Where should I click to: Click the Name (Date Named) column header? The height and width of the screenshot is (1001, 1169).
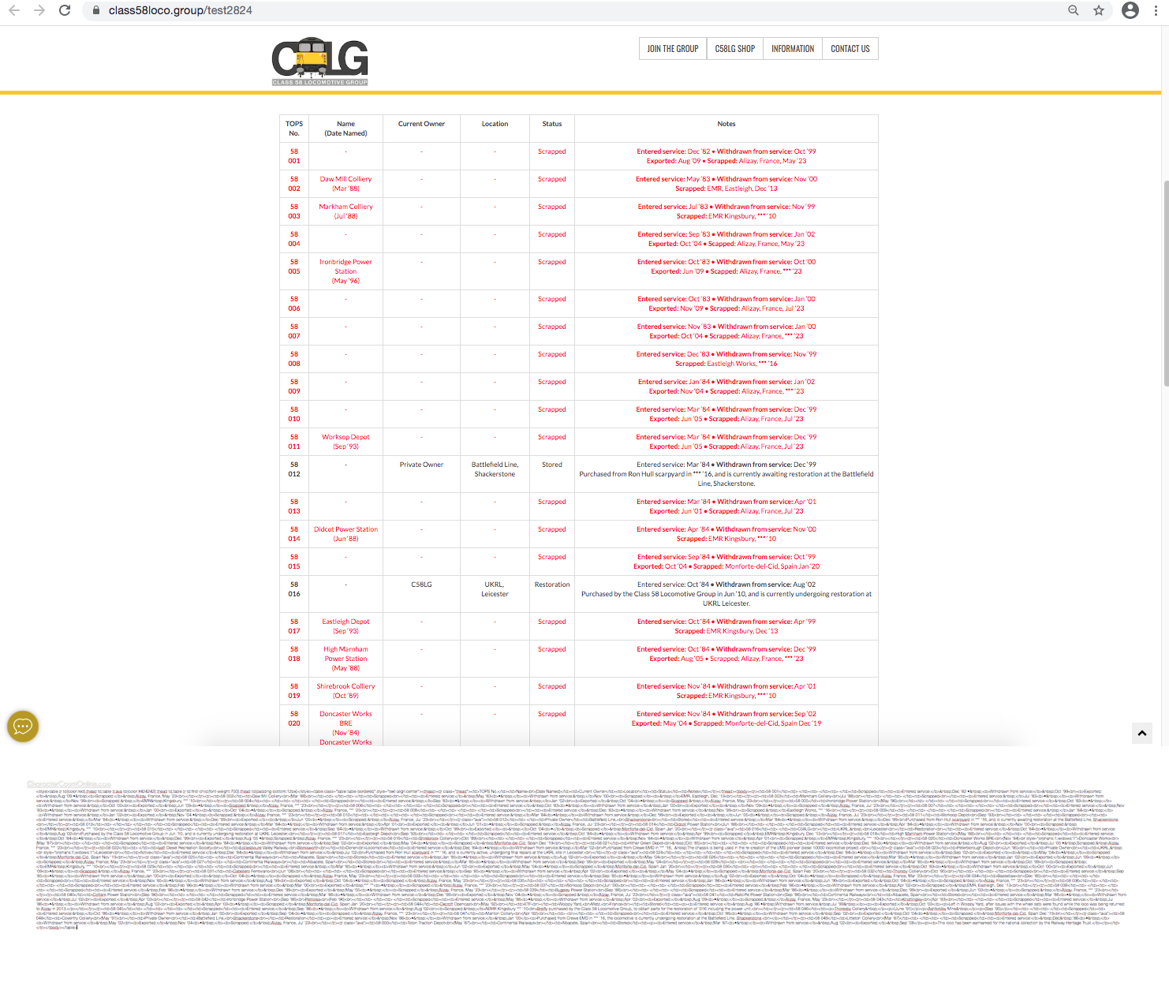click(x=345, y=129)
